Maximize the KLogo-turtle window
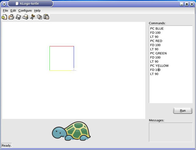This screenshot has height=150, width=196. (x=187, y=4)
